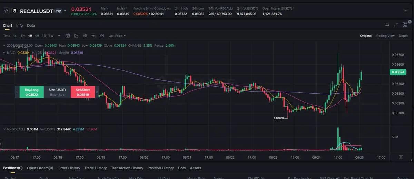Click the Funding (4h) / Countdown label
Viewport: 414px width, 179px height.
point(152,8)
